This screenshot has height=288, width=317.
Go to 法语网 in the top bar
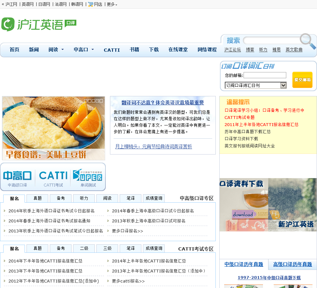(x=60, y=4)
